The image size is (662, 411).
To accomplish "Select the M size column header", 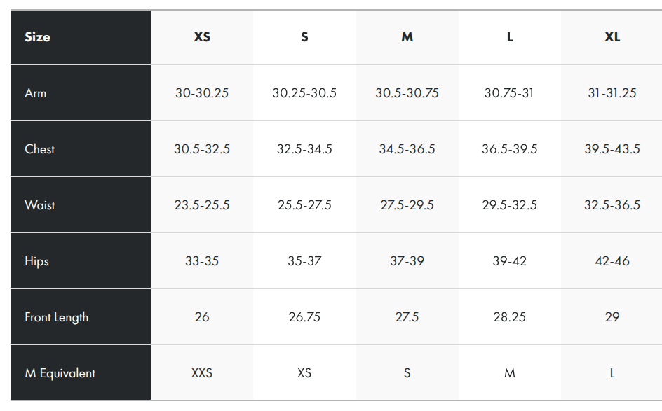I will click(407, 37).
